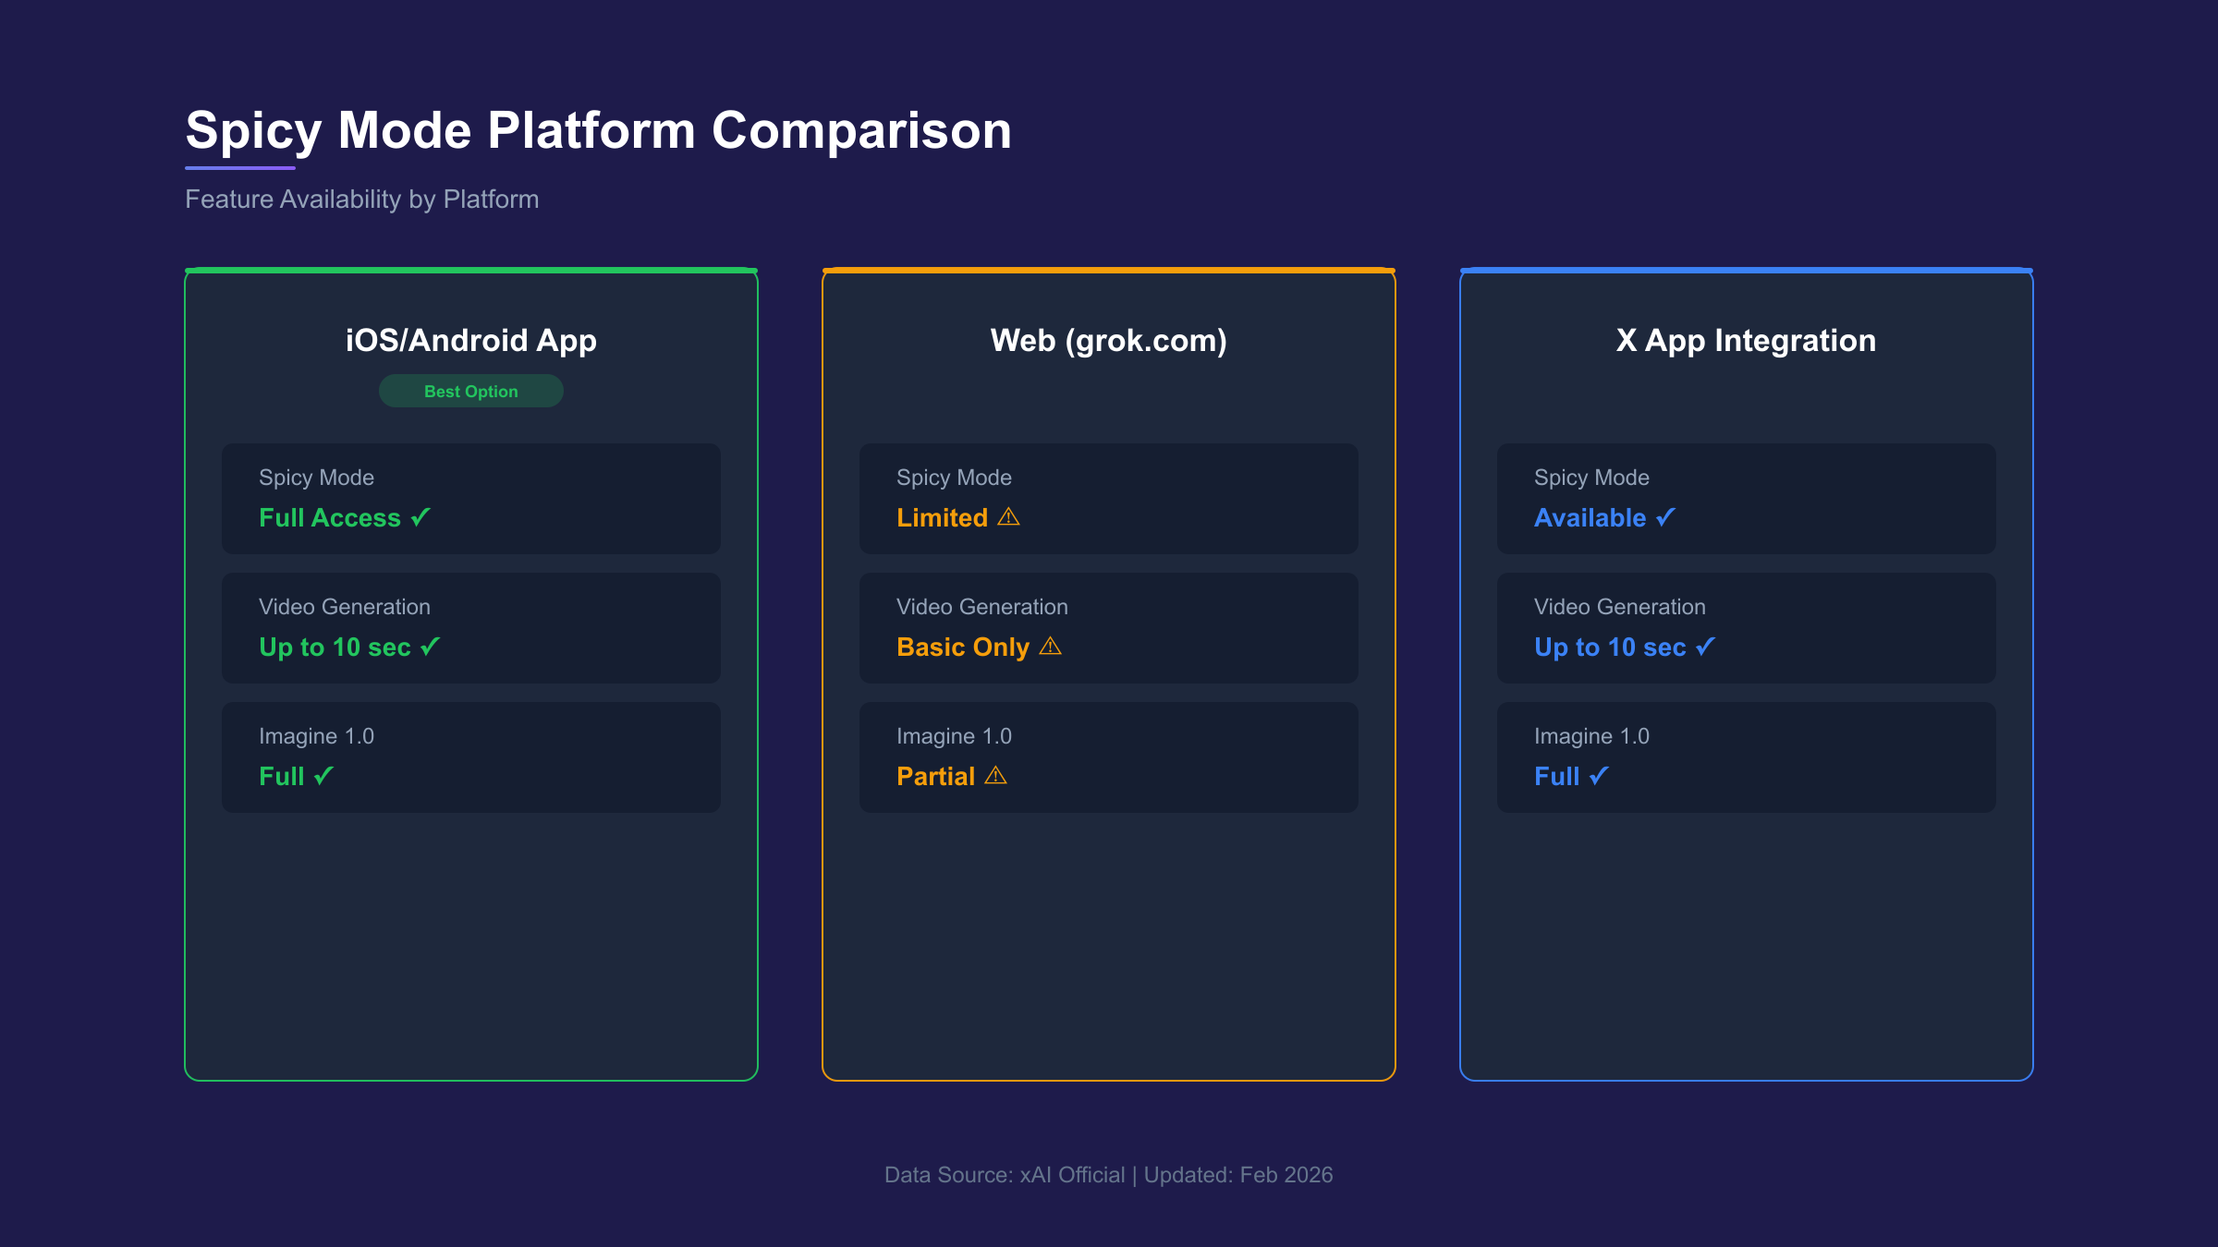
Task: Click the warning icon beside Basic Only
Action: tap(1051, 647)
